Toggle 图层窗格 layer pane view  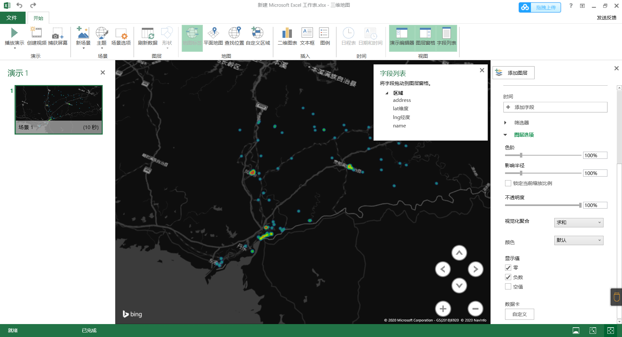[425, 38]
